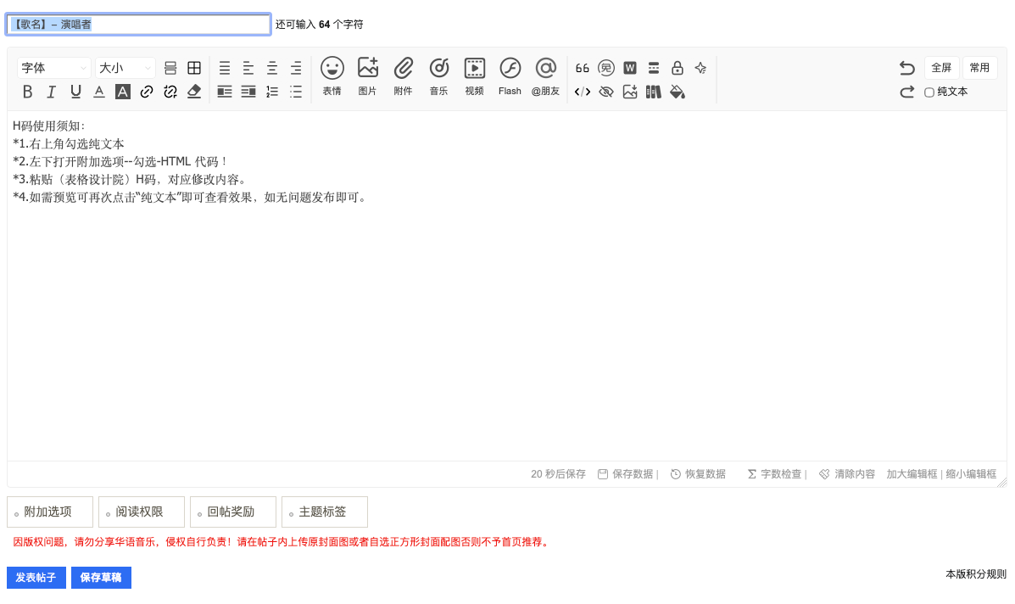The width and height of the screenshot is (1015, 604).
Task: Mention a friend with @朋友 icon
Action: tap(546, 76)
